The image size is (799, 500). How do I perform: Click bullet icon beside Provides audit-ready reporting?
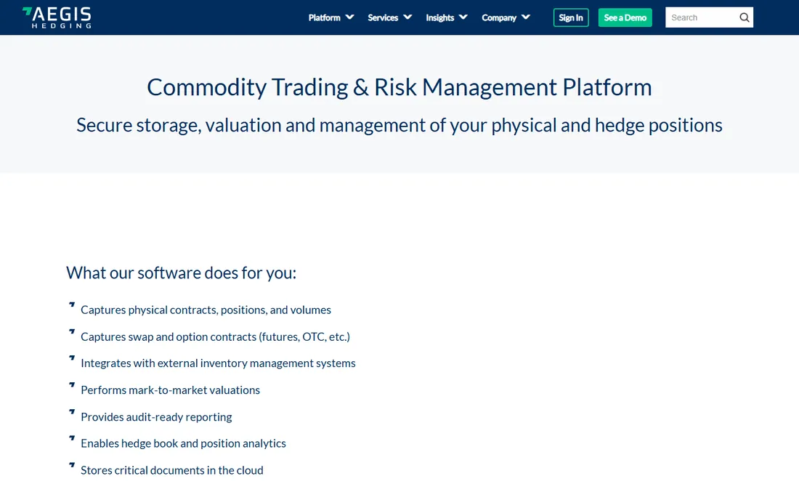72,412
